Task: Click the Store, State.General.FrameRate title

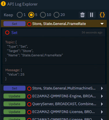Action: (x=59, y=24)
